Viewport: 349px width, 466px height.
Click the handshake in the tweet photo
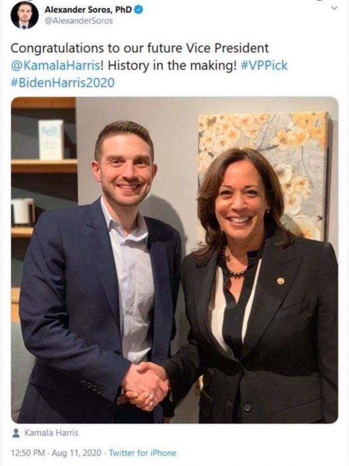coord(146,385)
